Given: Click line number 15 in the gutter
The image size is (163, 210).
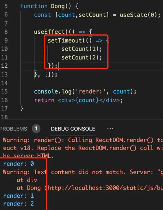Looking at the screenshot, I should click(x=5, y=91).
